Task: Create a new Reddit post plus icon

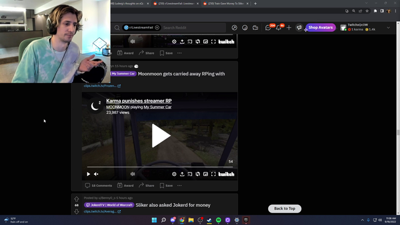Action: tap(289, 27)
